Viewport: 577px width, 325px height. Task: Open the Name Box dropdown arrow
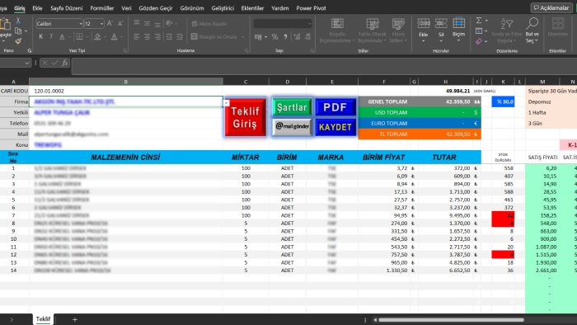[x=26, y=63]
